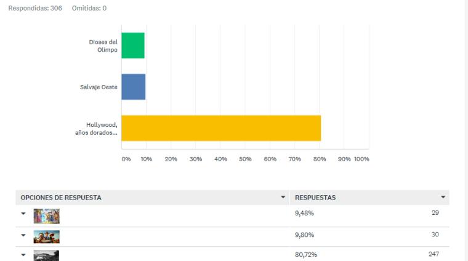Select the 247 response count
The image size is (468, 261).
tap(434, 254)
